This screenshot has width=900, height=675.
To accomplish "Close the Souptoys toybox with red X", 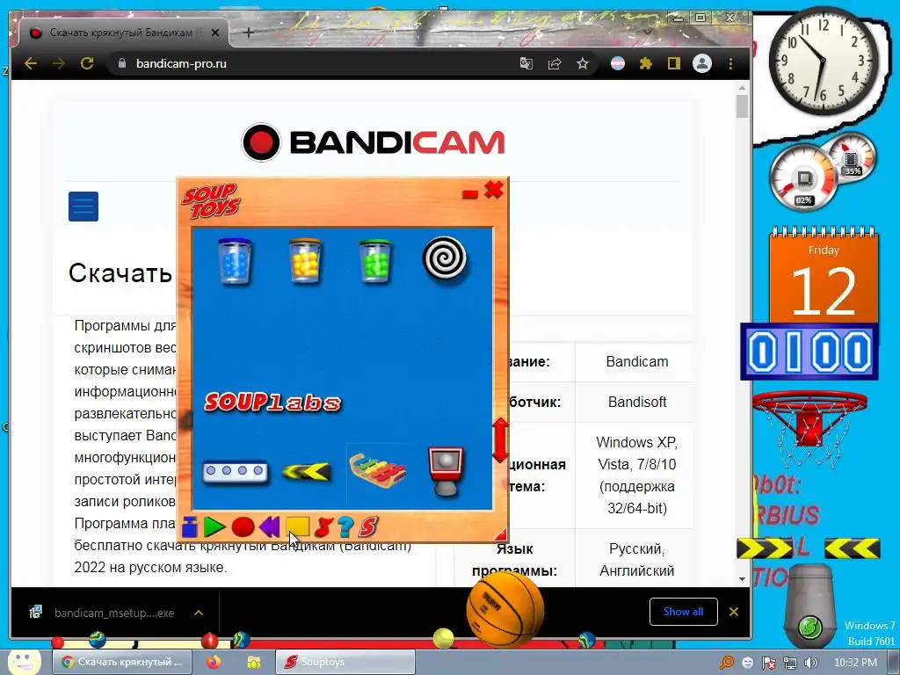I will tap(494, 190).
